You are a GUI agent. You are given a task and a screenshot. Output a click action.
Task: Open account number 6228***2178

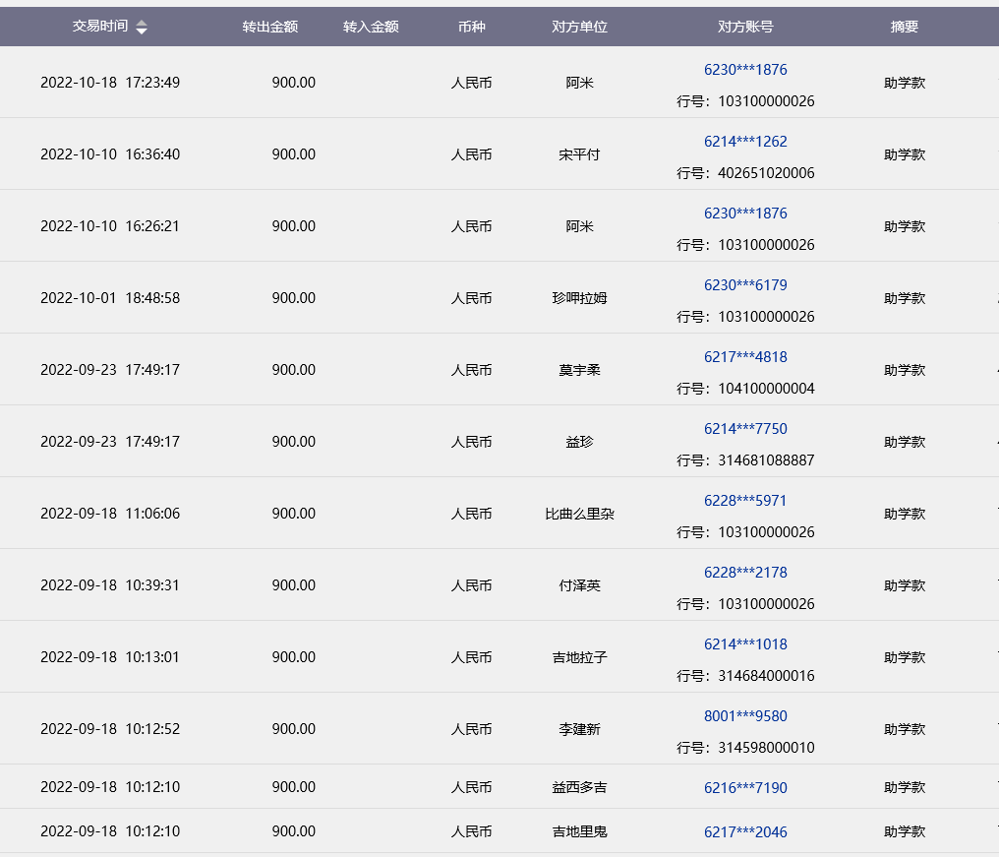click(745, 573)
